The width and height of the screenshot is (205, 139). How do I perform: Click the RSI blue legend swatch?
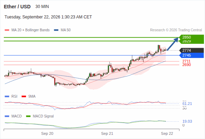[x=7, y=97]
